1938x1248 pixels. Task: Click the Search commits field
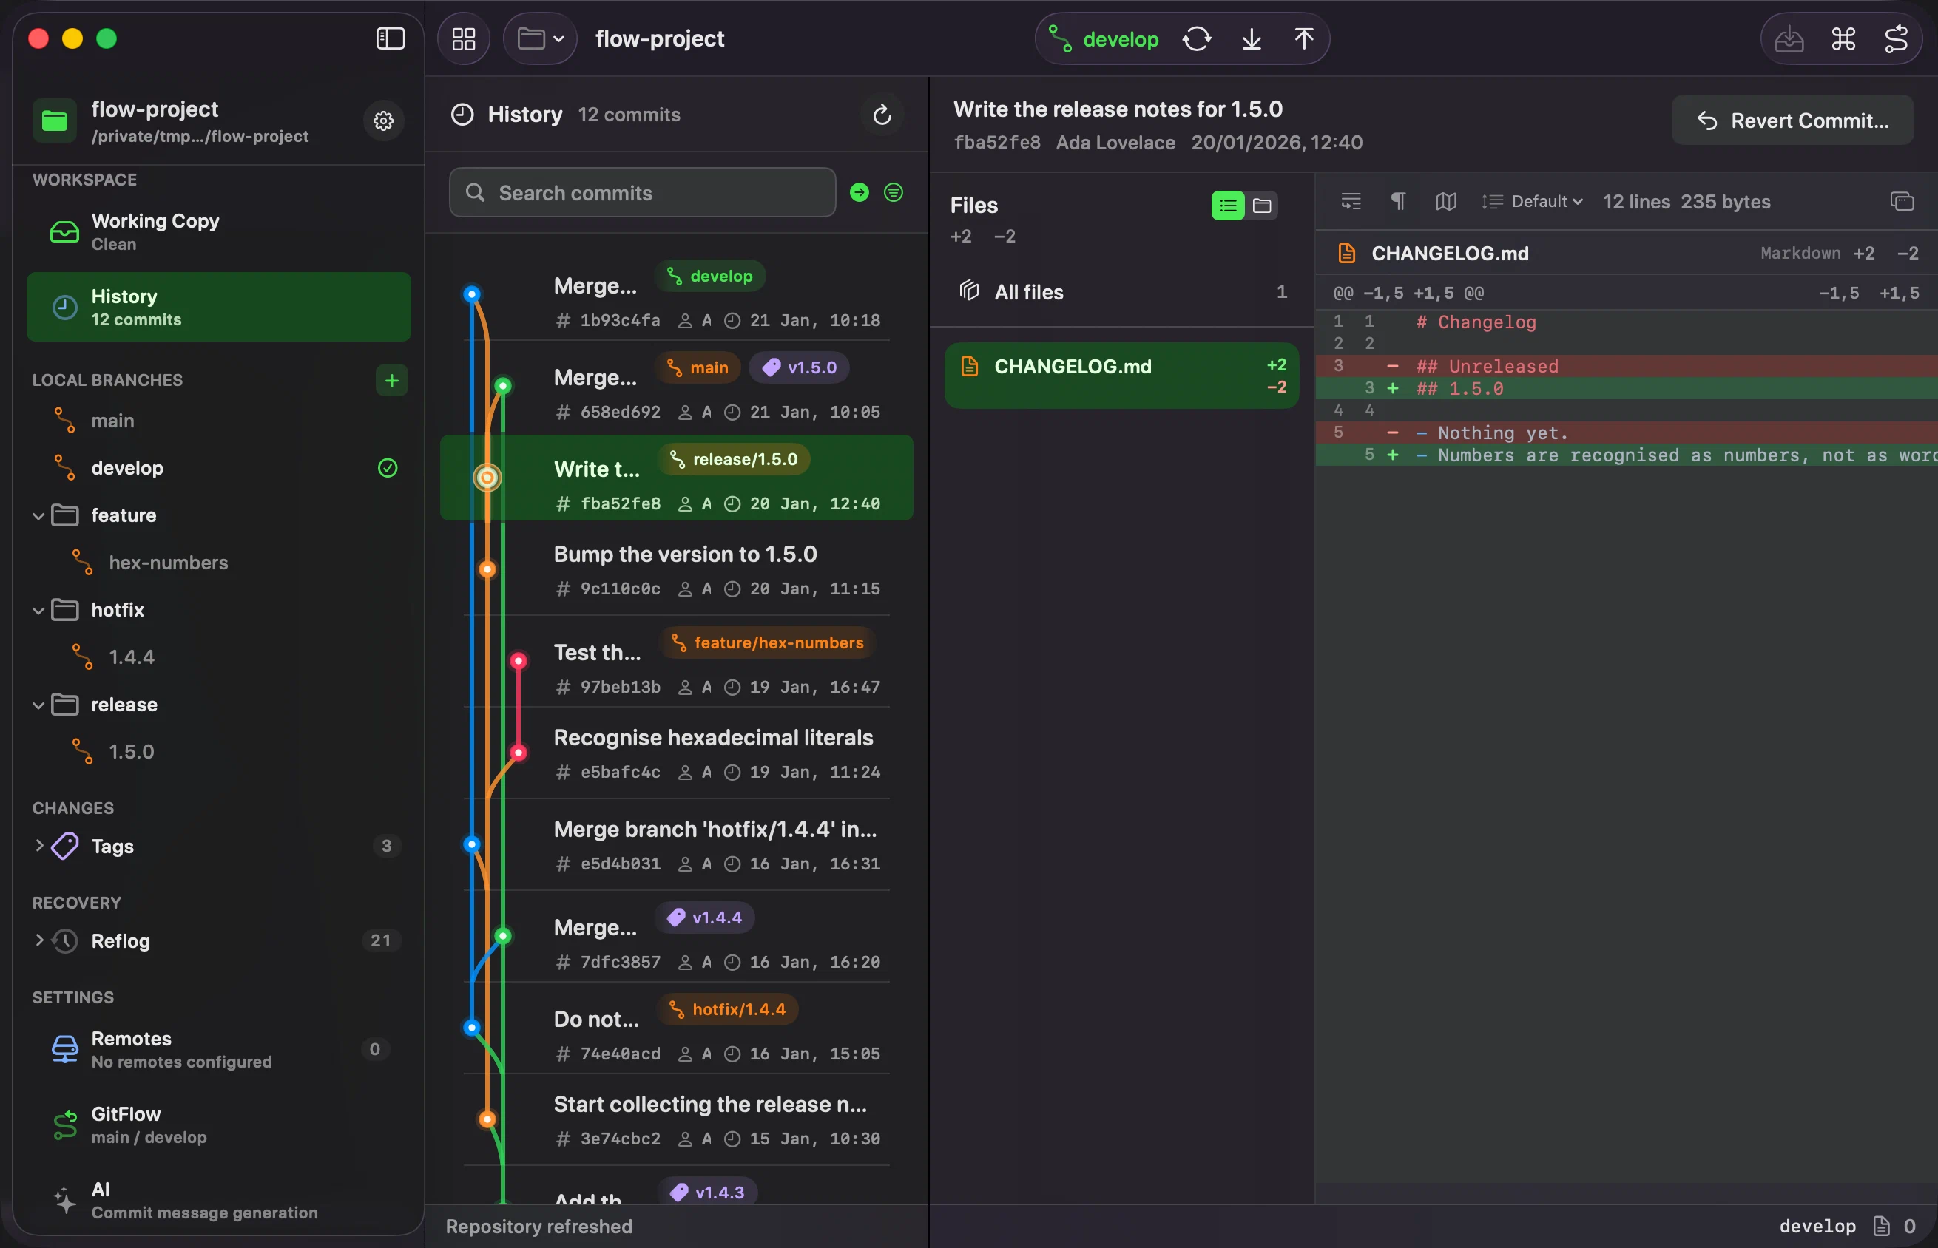pos(643,193)
